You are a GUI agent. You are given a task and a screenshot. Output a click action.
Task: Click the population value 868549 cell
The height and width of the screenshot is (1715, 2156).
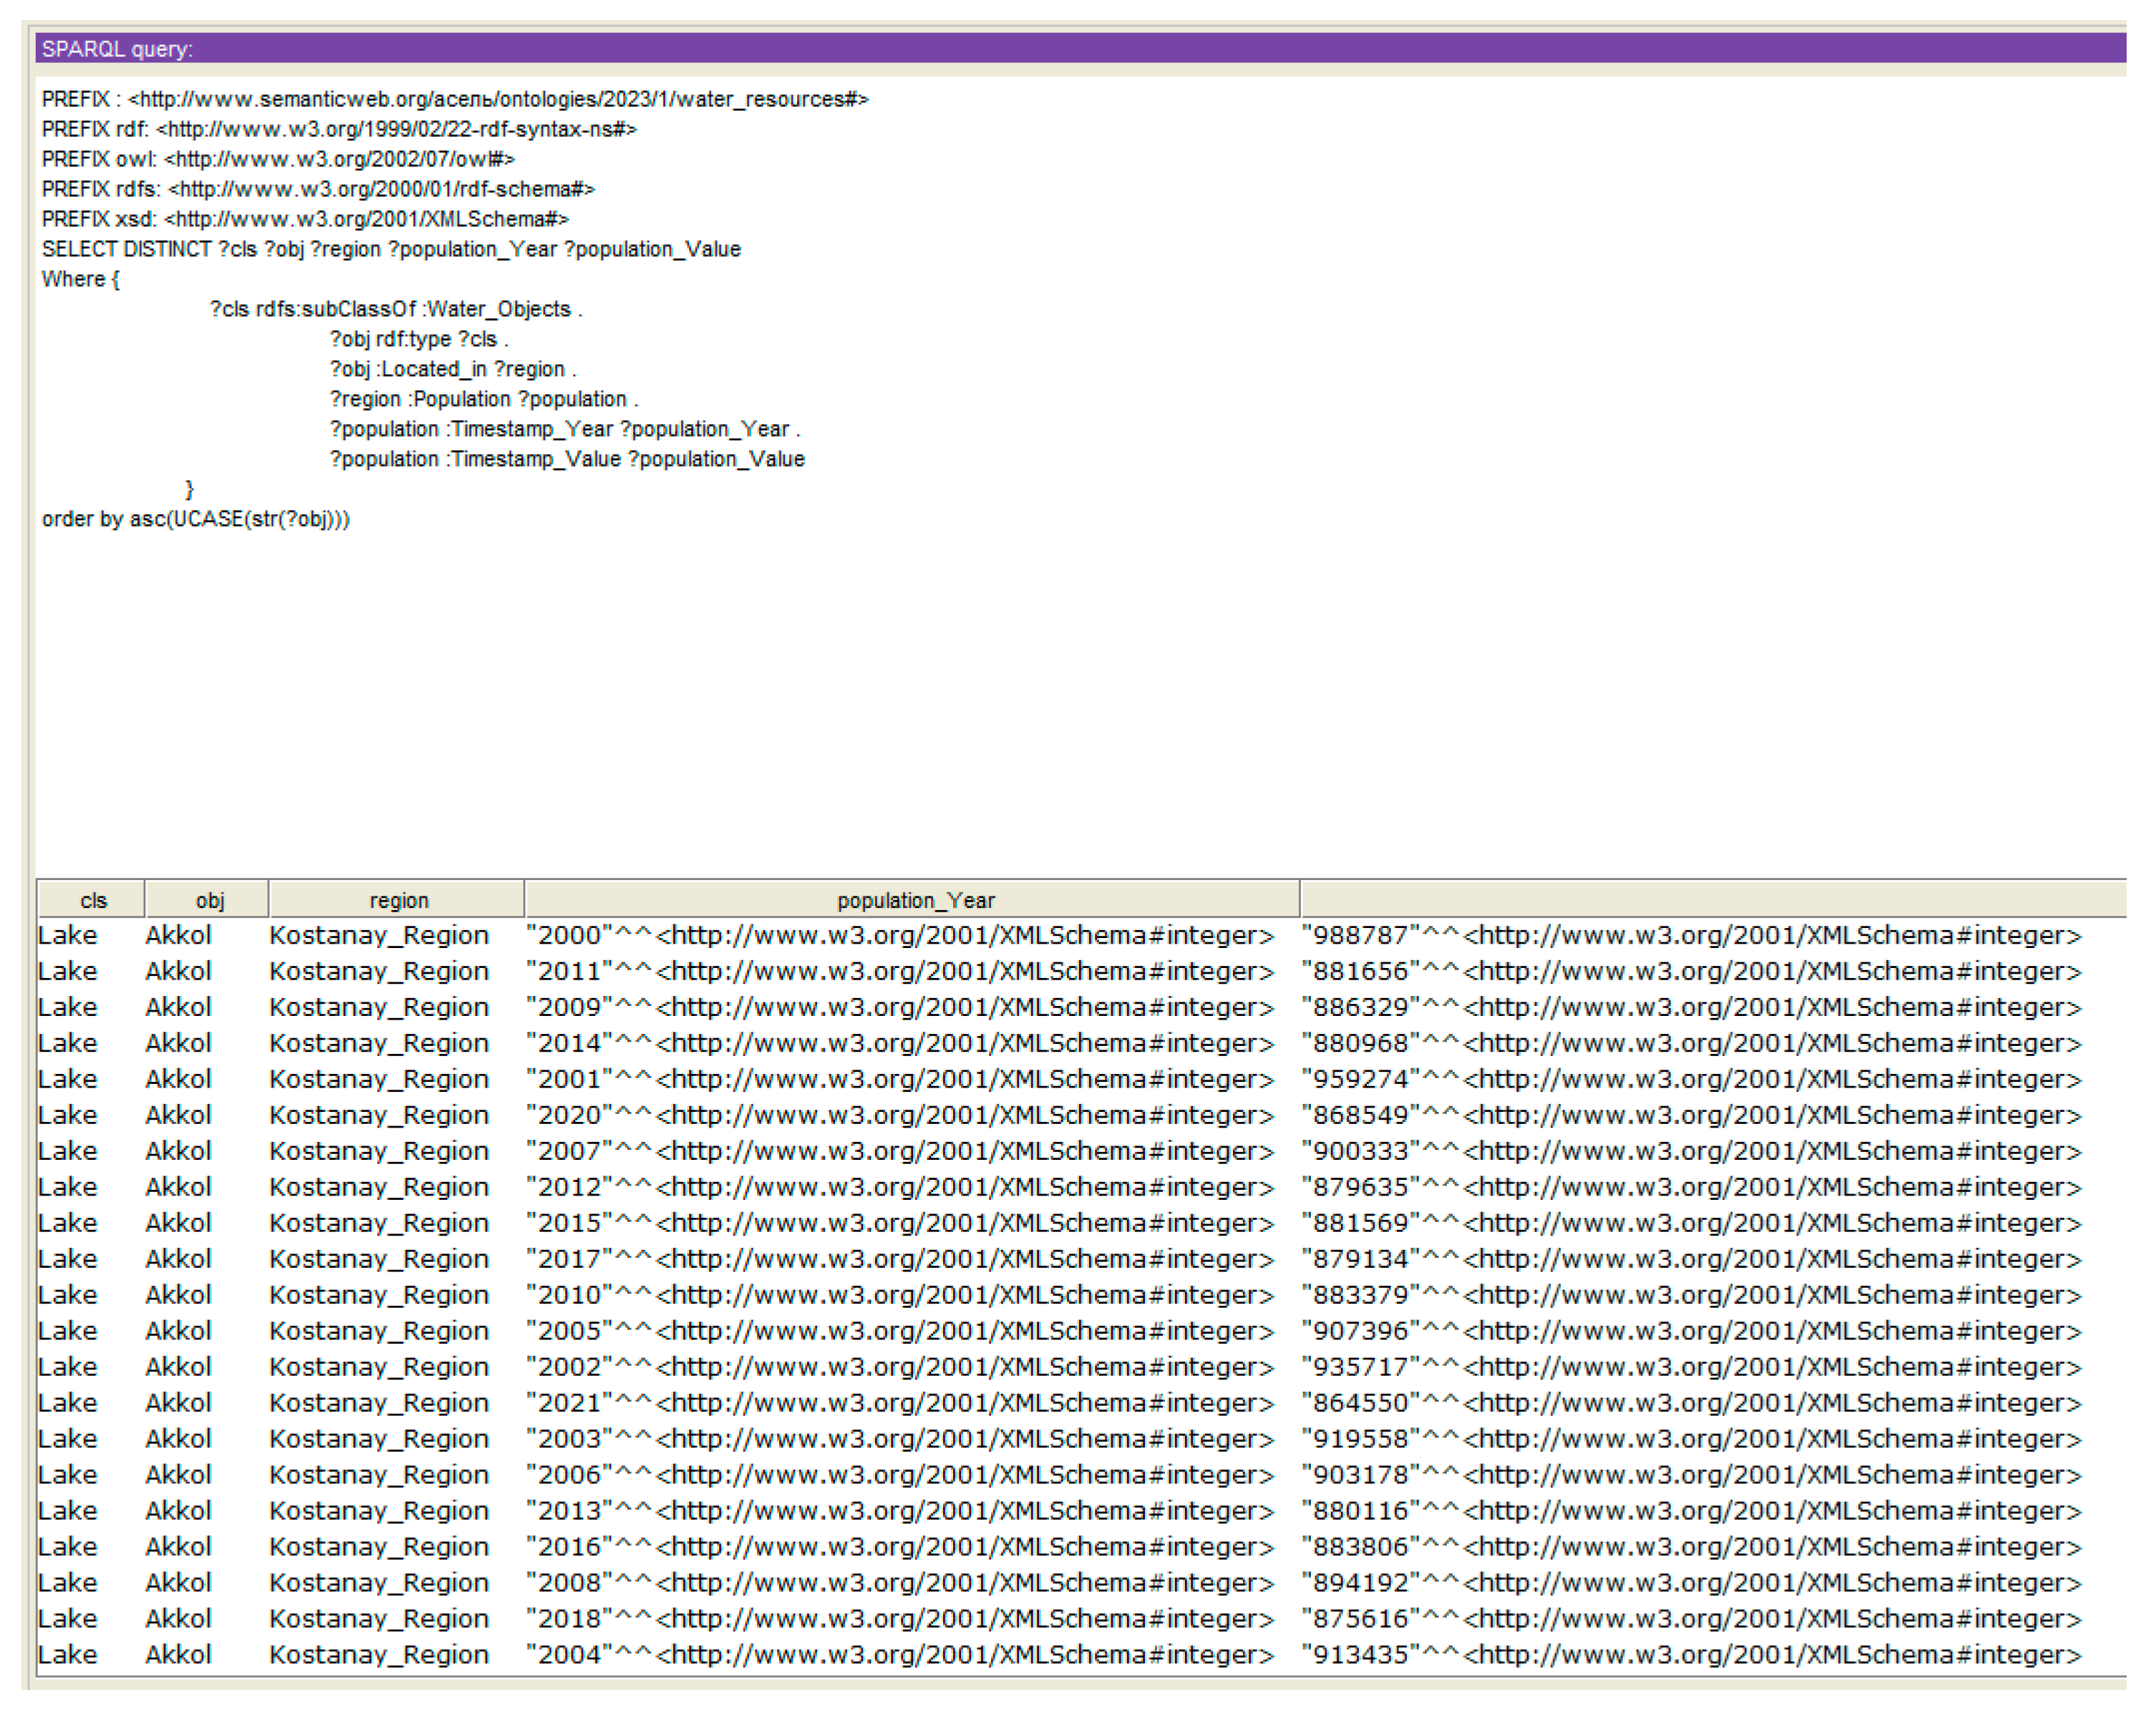pos(1690,1116)
